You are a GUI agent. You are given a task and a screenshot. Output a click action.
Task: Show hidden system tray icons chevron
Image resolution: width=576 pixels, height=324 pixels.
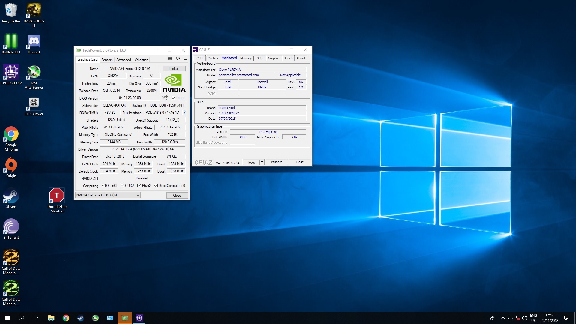(503, 318)
